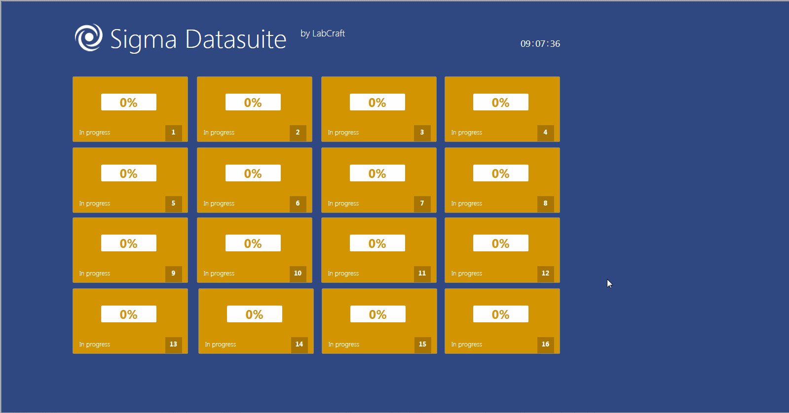Click the 0% progress box in tile 15

coord(378,314)
